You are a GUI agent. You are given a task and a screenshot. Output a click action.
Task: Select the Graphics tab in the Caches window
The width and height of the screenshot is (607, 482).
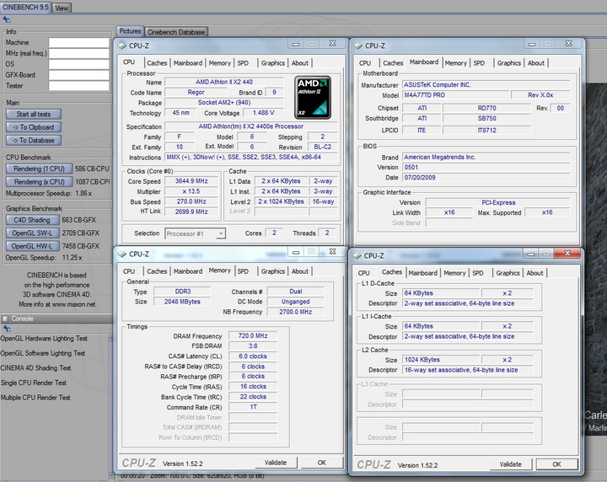pyautogui.click(x=508, y=273)
